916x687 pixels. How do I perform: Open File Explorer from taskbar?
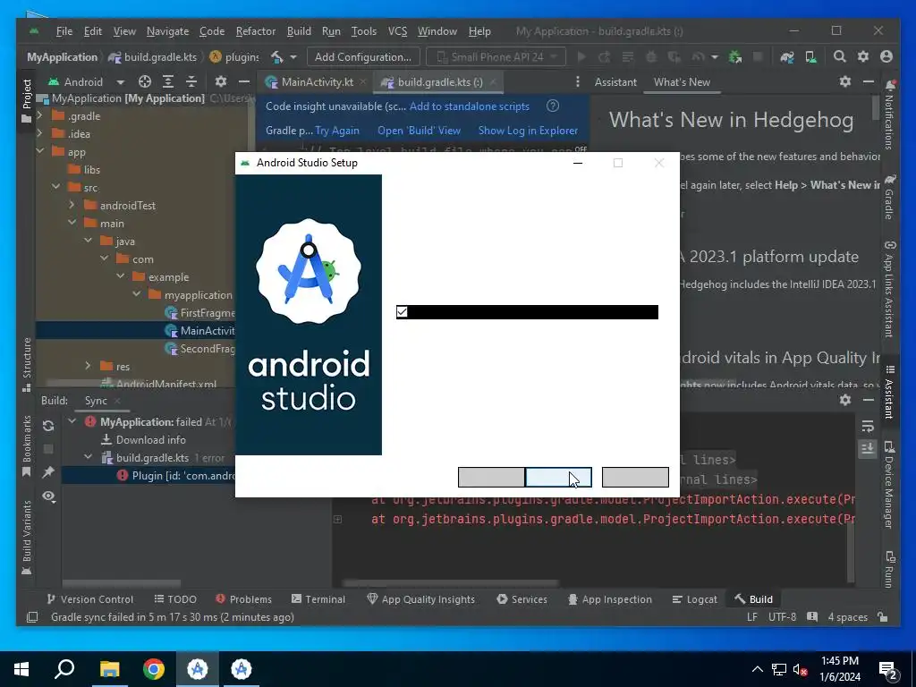coord(109,669)
